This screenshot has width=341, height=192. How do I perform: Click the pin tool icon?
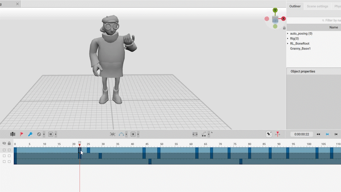pos(269,134)
